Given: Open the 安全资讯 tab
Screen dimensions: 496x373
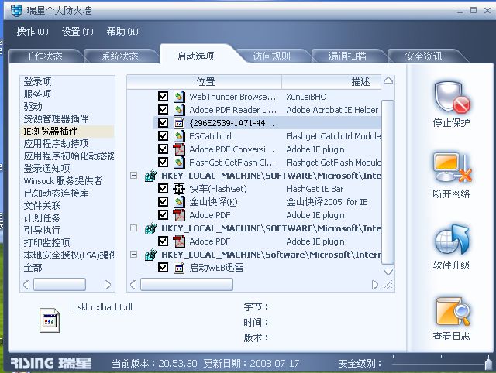Looking at the screenshot, I should (423, 56).
